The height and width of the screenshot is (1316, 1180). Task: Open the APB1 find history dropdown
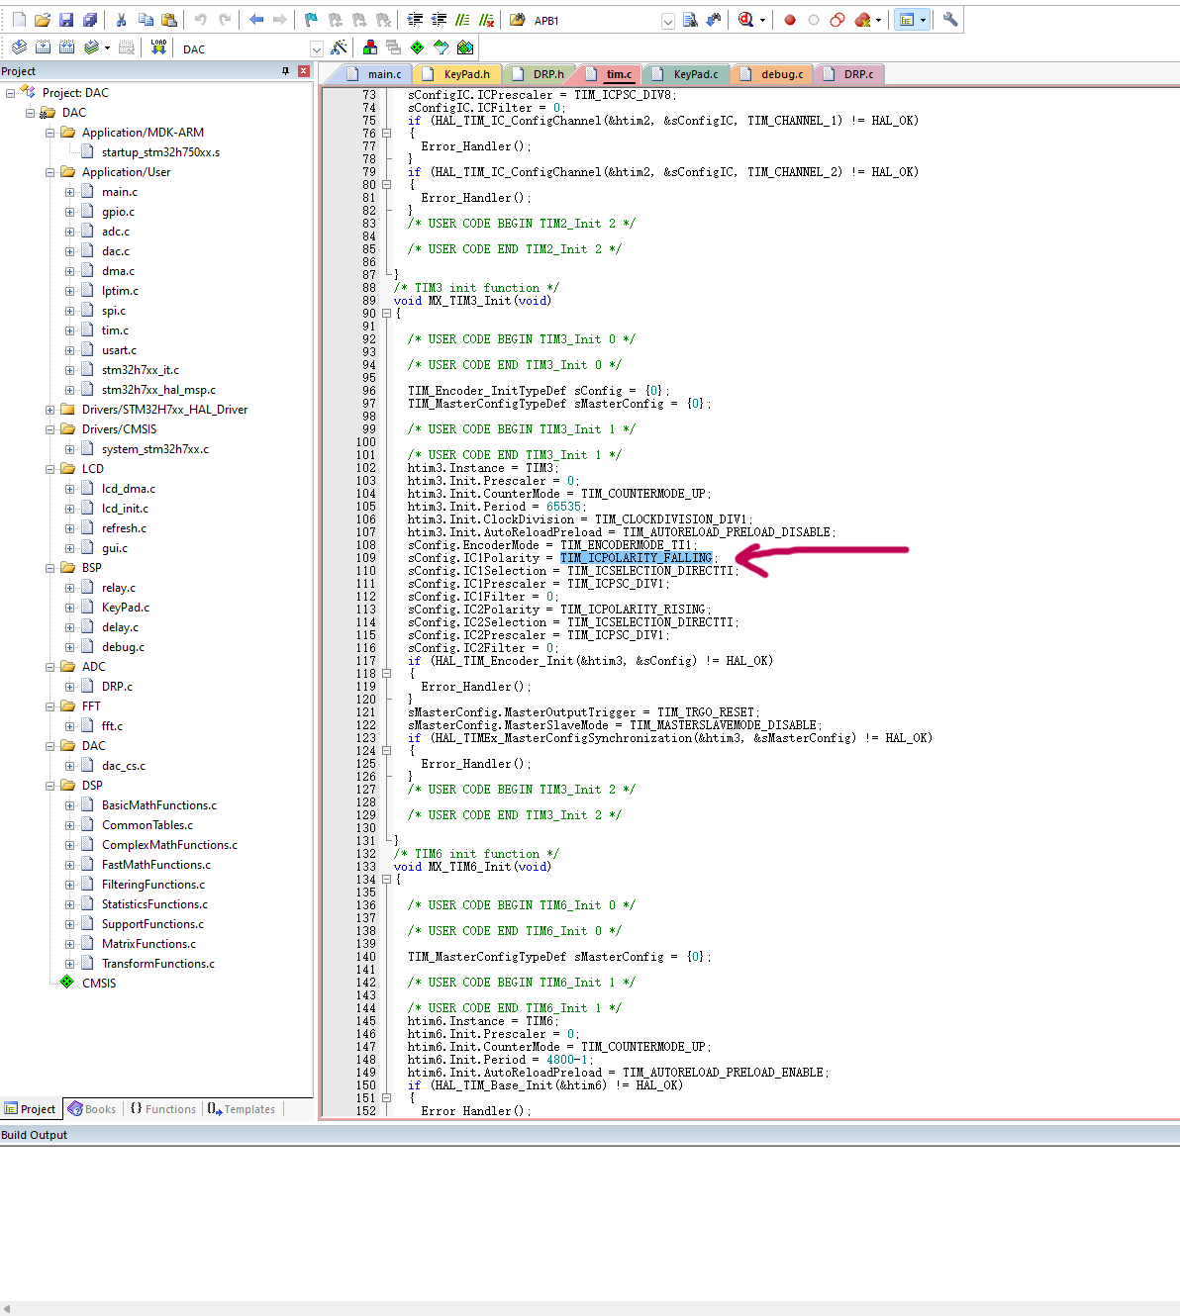(x=667, y=21)
